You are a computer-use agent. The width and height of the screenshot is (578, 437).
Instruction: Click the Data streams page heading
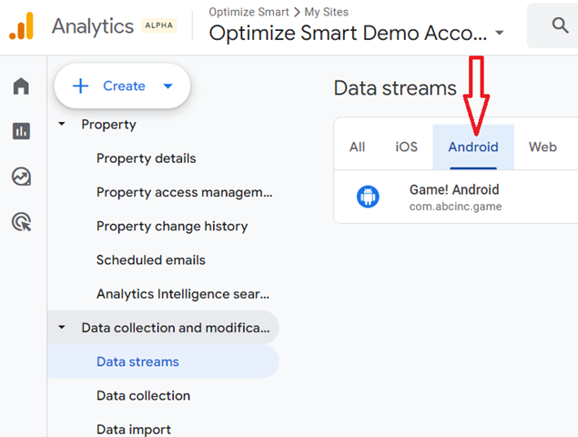tap(395, 88)
